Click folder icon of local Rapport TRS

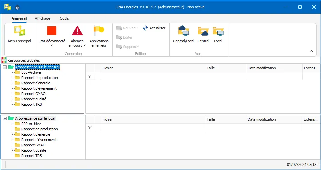17,156
